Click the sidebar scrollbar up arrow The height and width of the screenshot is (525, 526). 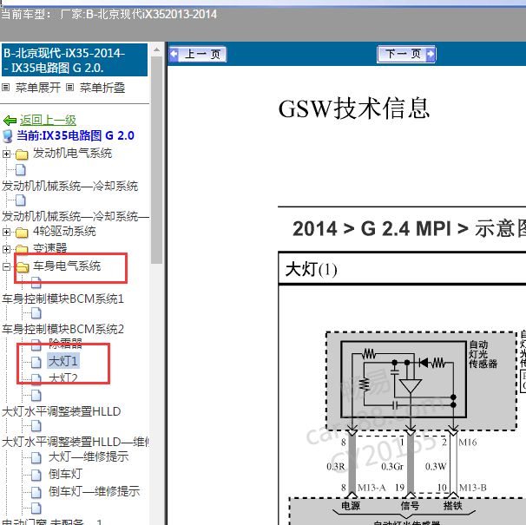156,50
